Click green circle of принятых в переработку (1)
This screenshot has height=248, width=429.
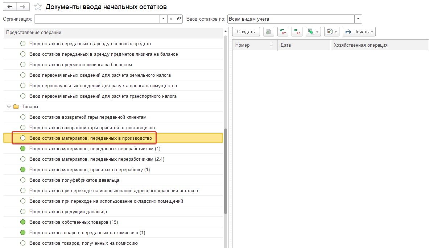tap(23, 169)
